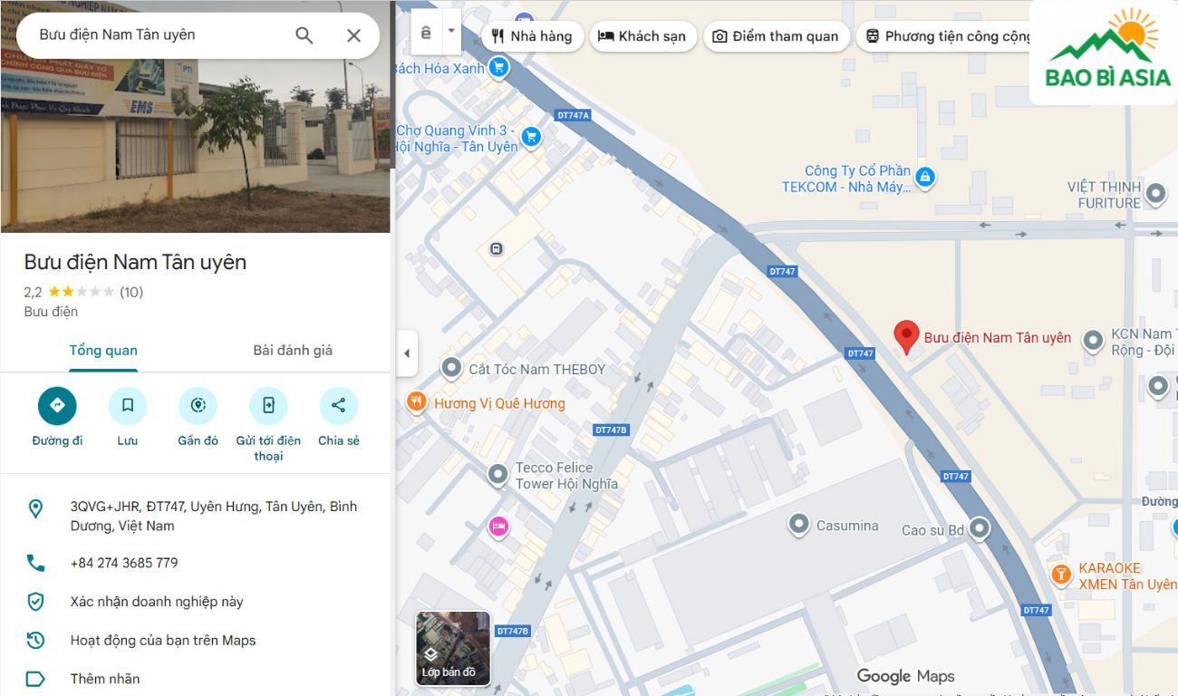The width and height of the screenshot is (1178, 696).
Task: Click the Casumina map marker
Action: 798,524
